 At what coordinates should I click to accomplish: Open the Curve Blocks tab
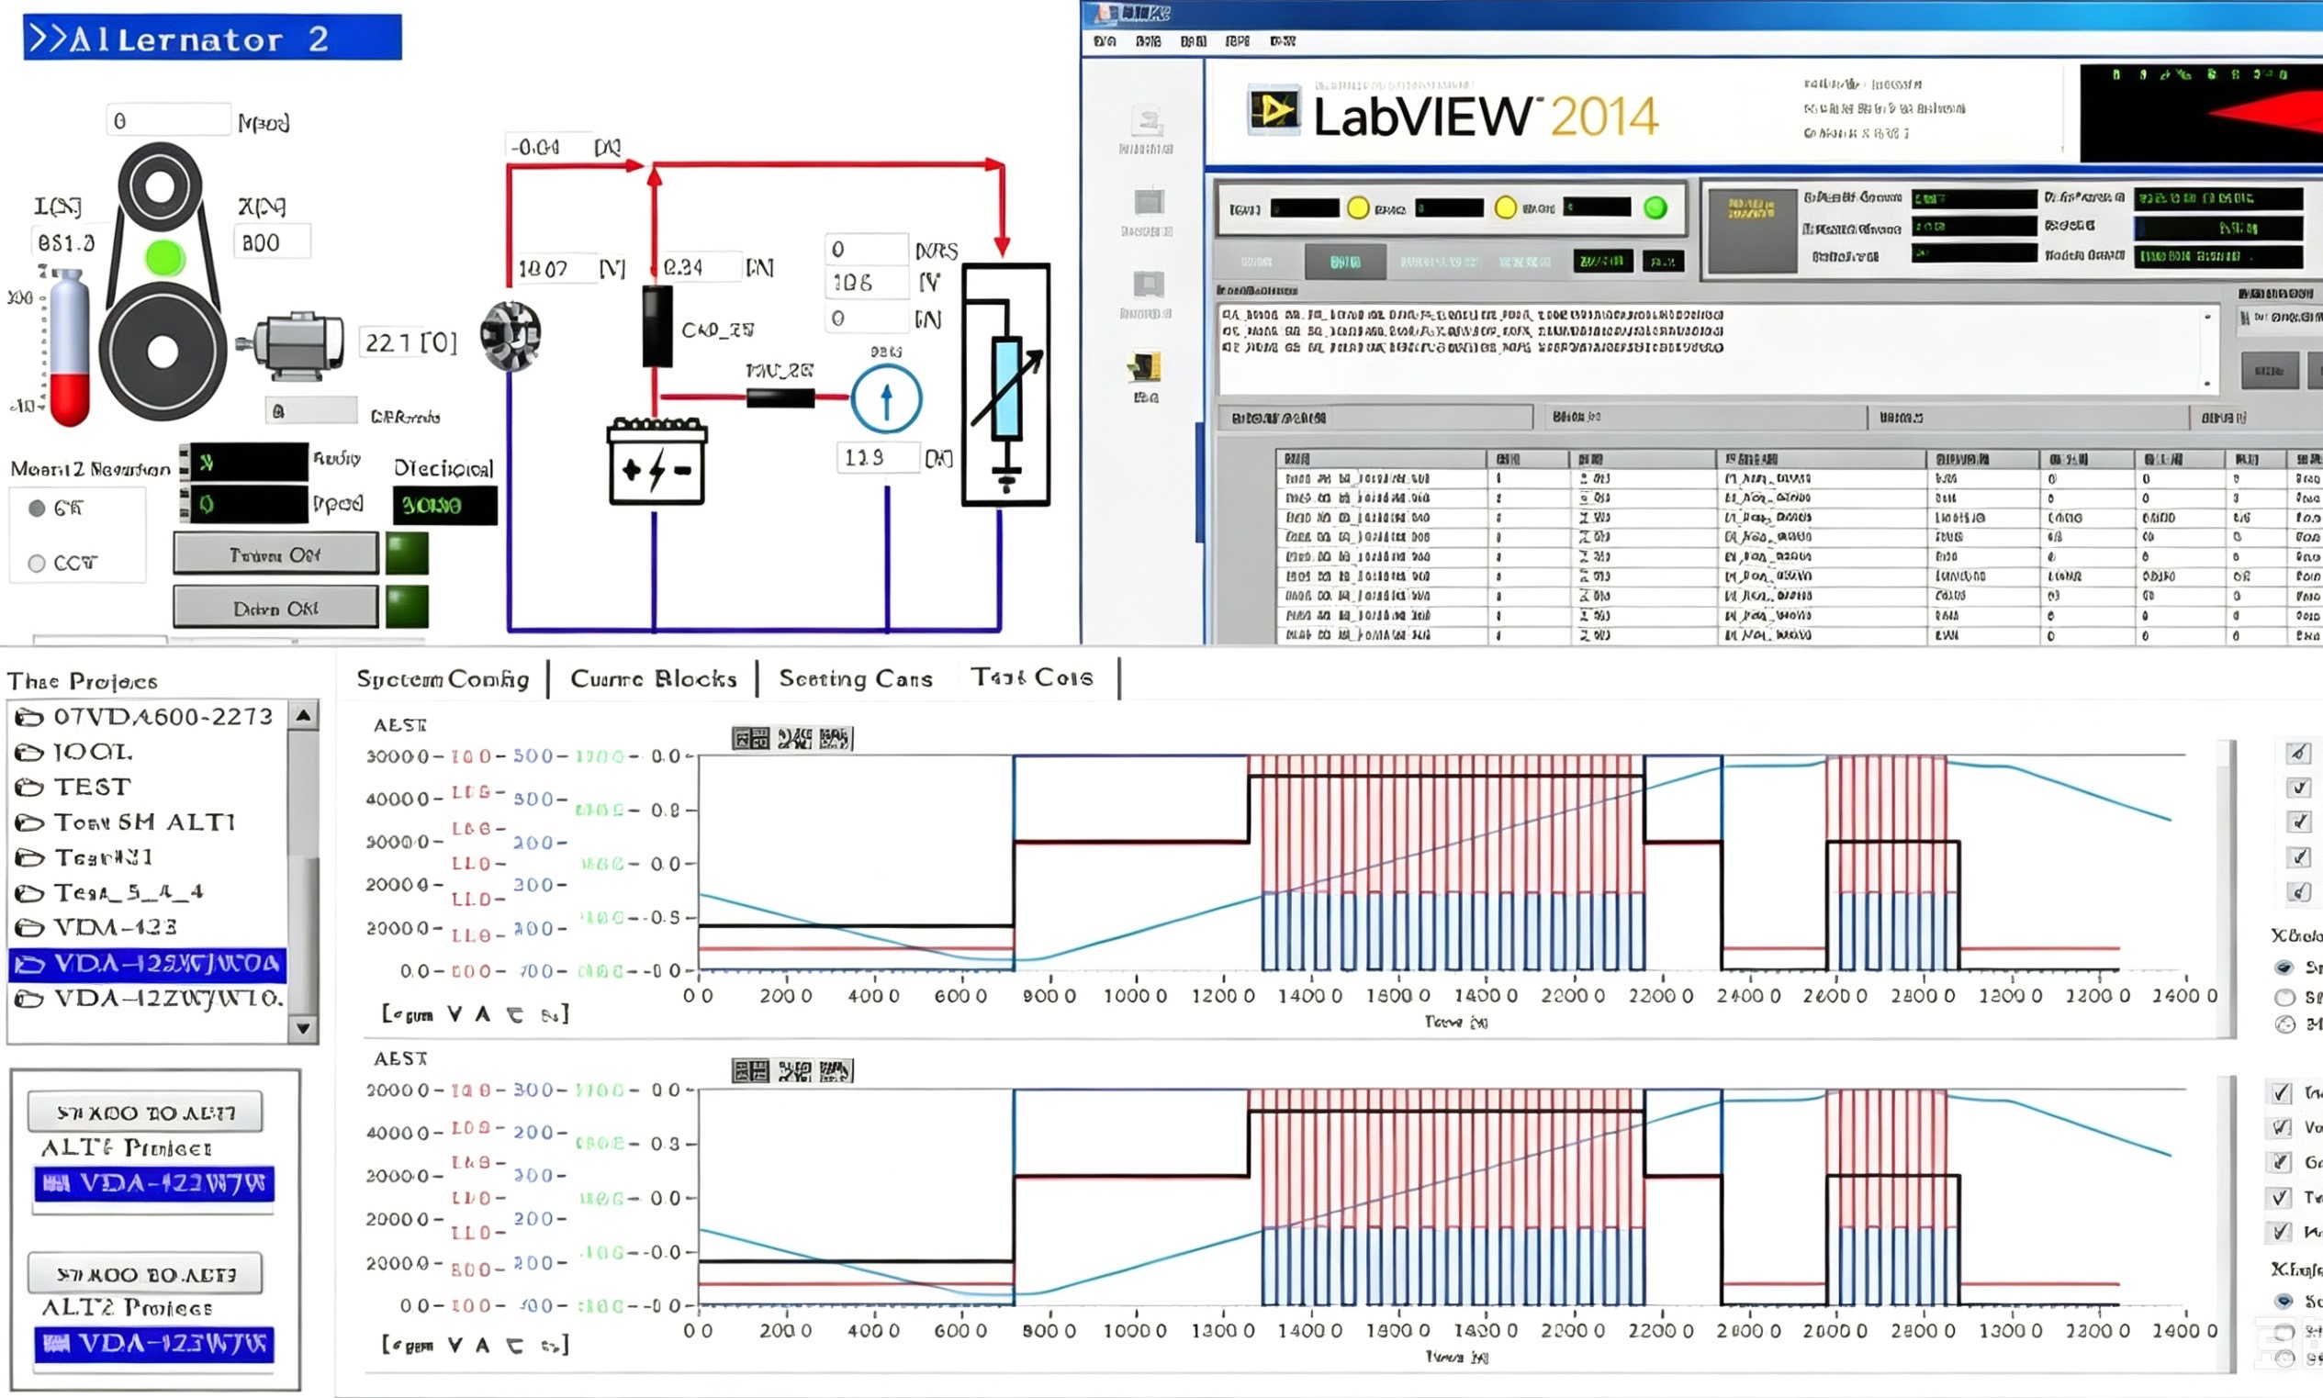pyautogui.click(x=653, y=679)
